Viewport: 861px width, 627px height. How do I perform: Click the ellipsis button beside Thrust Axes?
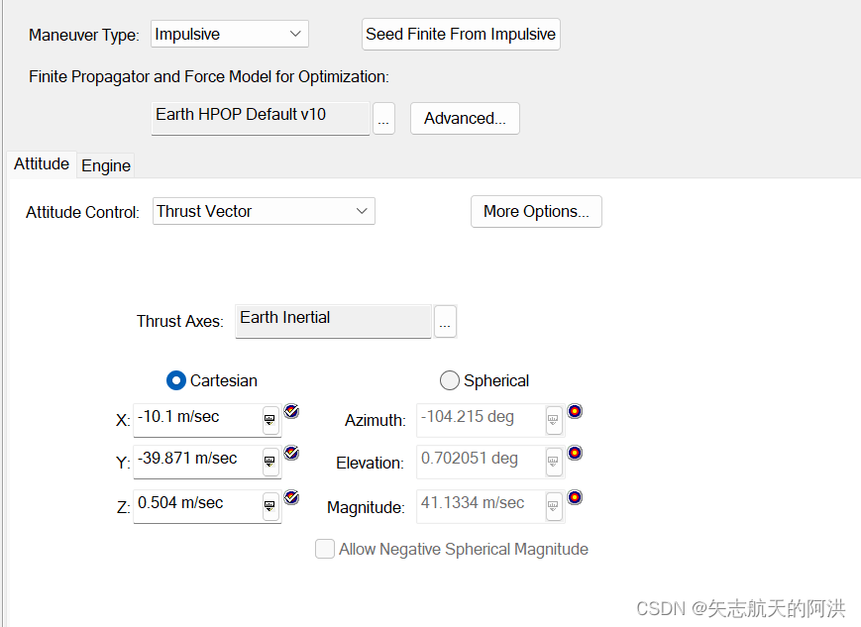(445, 321)
